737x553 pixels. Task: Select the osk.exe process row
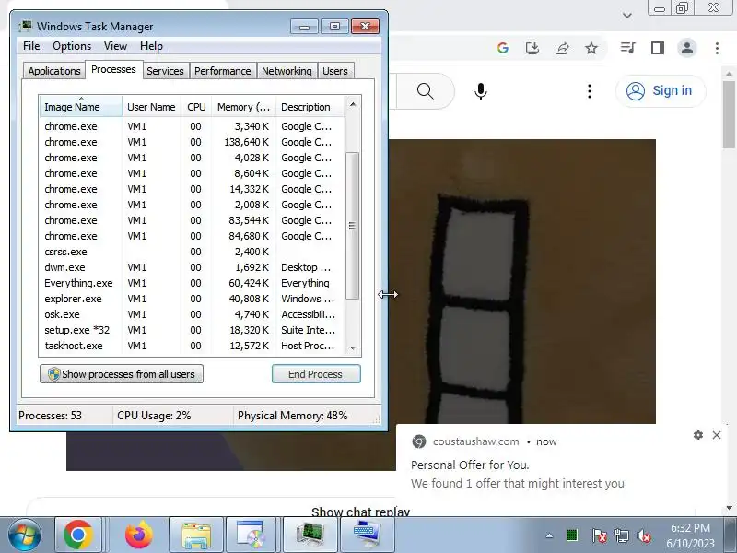192,314
